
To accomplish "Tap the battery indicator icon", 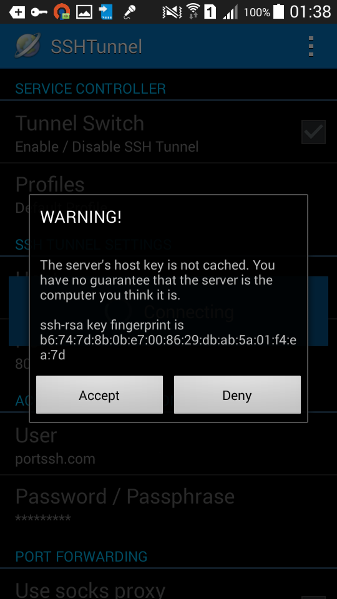I will (x=279, y=11).
